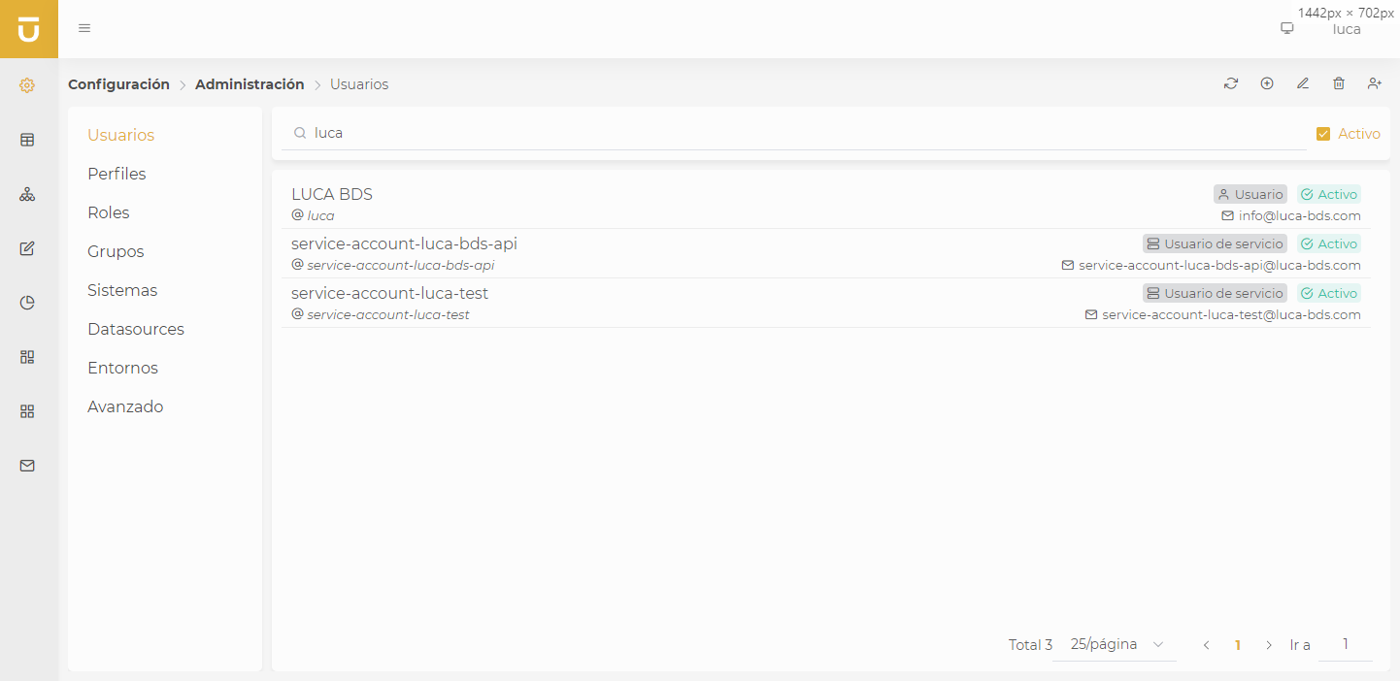The height and width of the screenshot is (681, 1400).
Task: Click the pencil edit icon
Action: 1303,83
